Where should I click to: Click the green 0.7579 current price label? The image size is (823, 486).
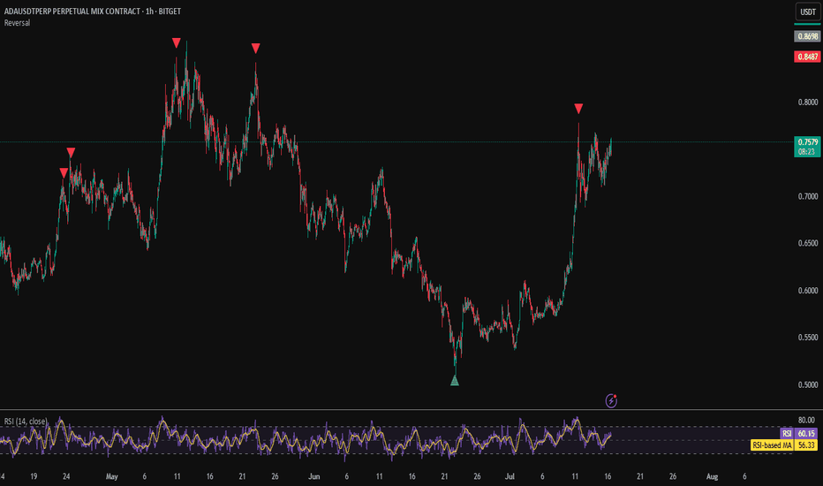pos(807,147)
